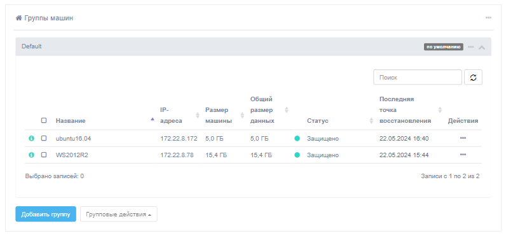Screen dimensions: 506x238
Task: Open the panel options ellipsis in the header
Action: (488, 18)
